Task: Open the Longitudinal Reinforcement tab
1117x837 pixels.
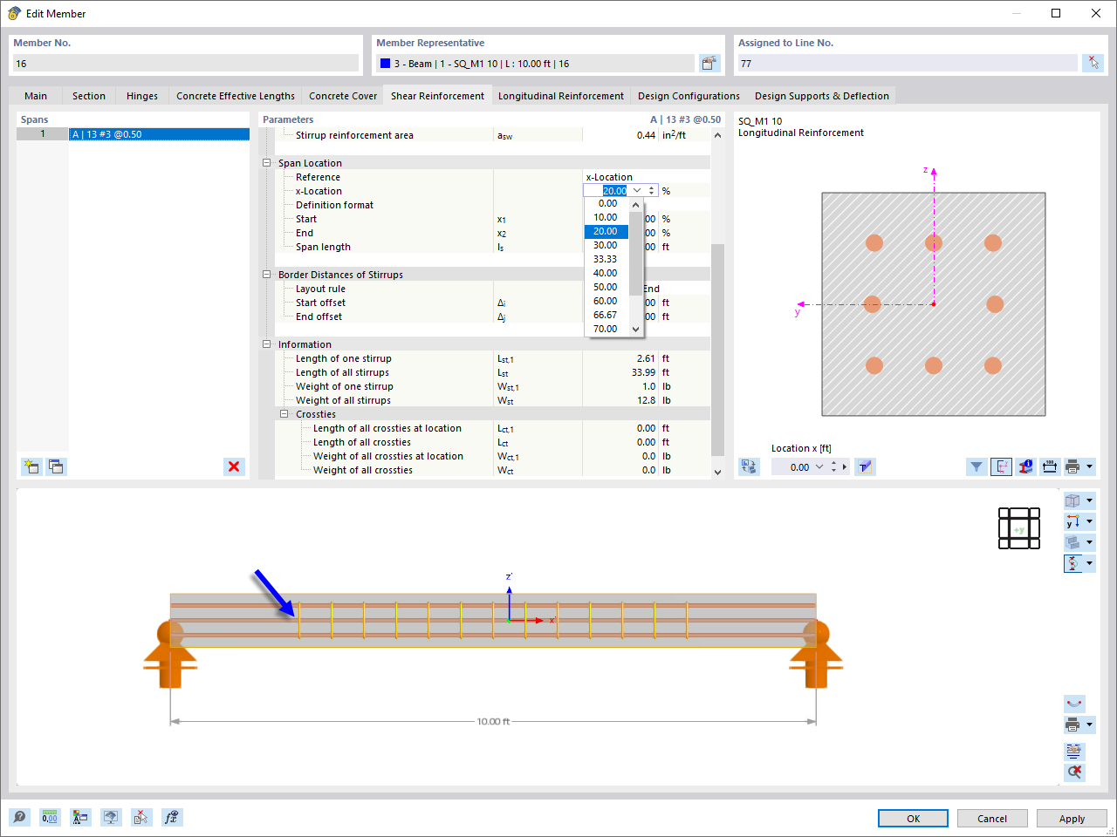Action: 561,95
